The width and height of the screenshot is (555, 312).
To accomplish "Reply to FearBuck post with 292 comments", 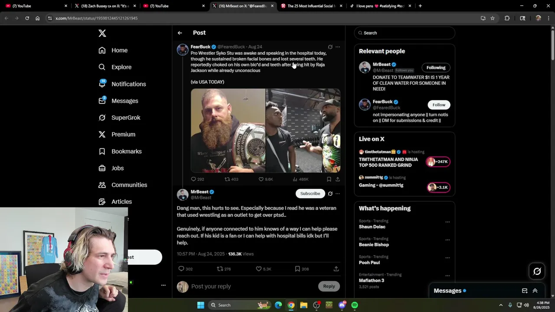I will 197,179.
